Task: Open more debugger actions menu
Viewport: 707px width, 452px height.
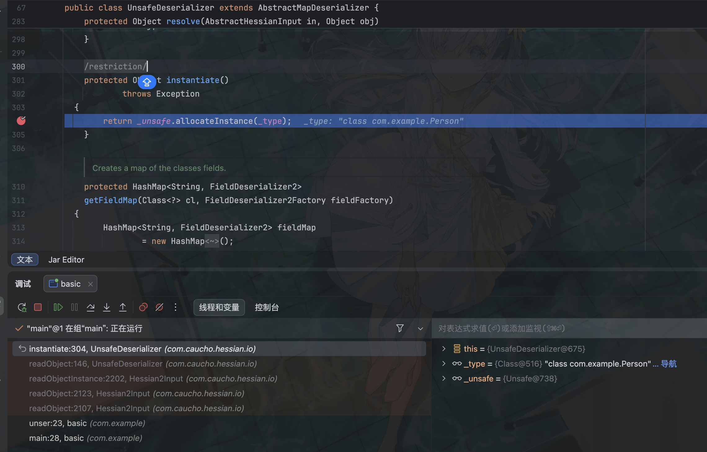Action: [x=176, y=307]
